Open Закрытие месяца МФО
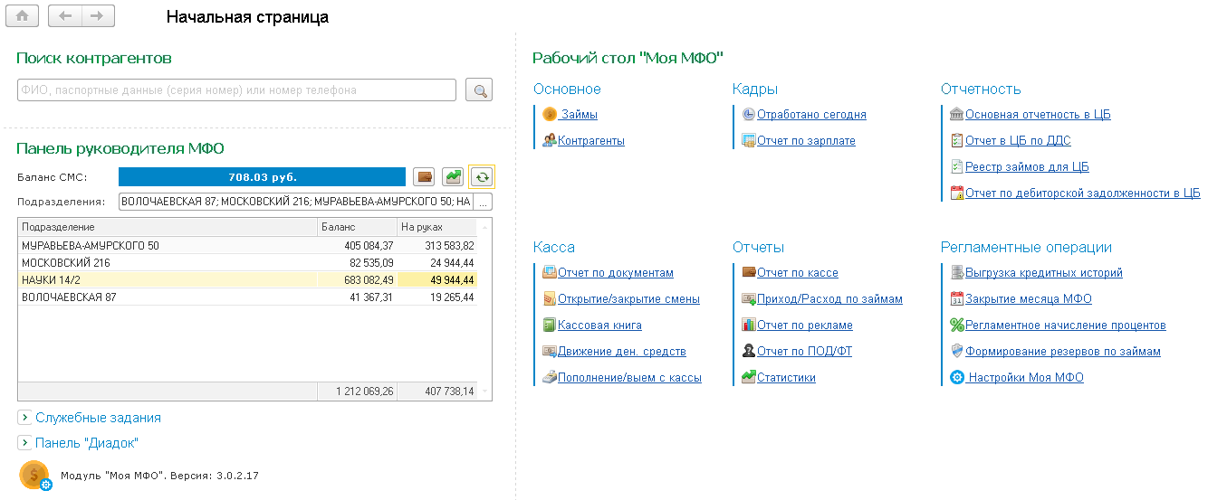The height and width of the screenshot is (500, 1227). coord(1029,299)
